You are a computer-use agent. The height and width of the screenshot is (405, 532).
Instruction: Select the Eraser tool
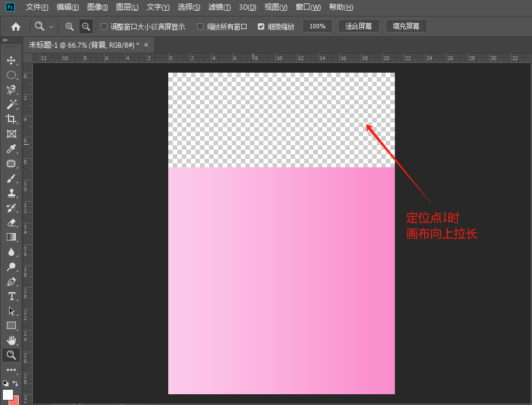(11, 222)
